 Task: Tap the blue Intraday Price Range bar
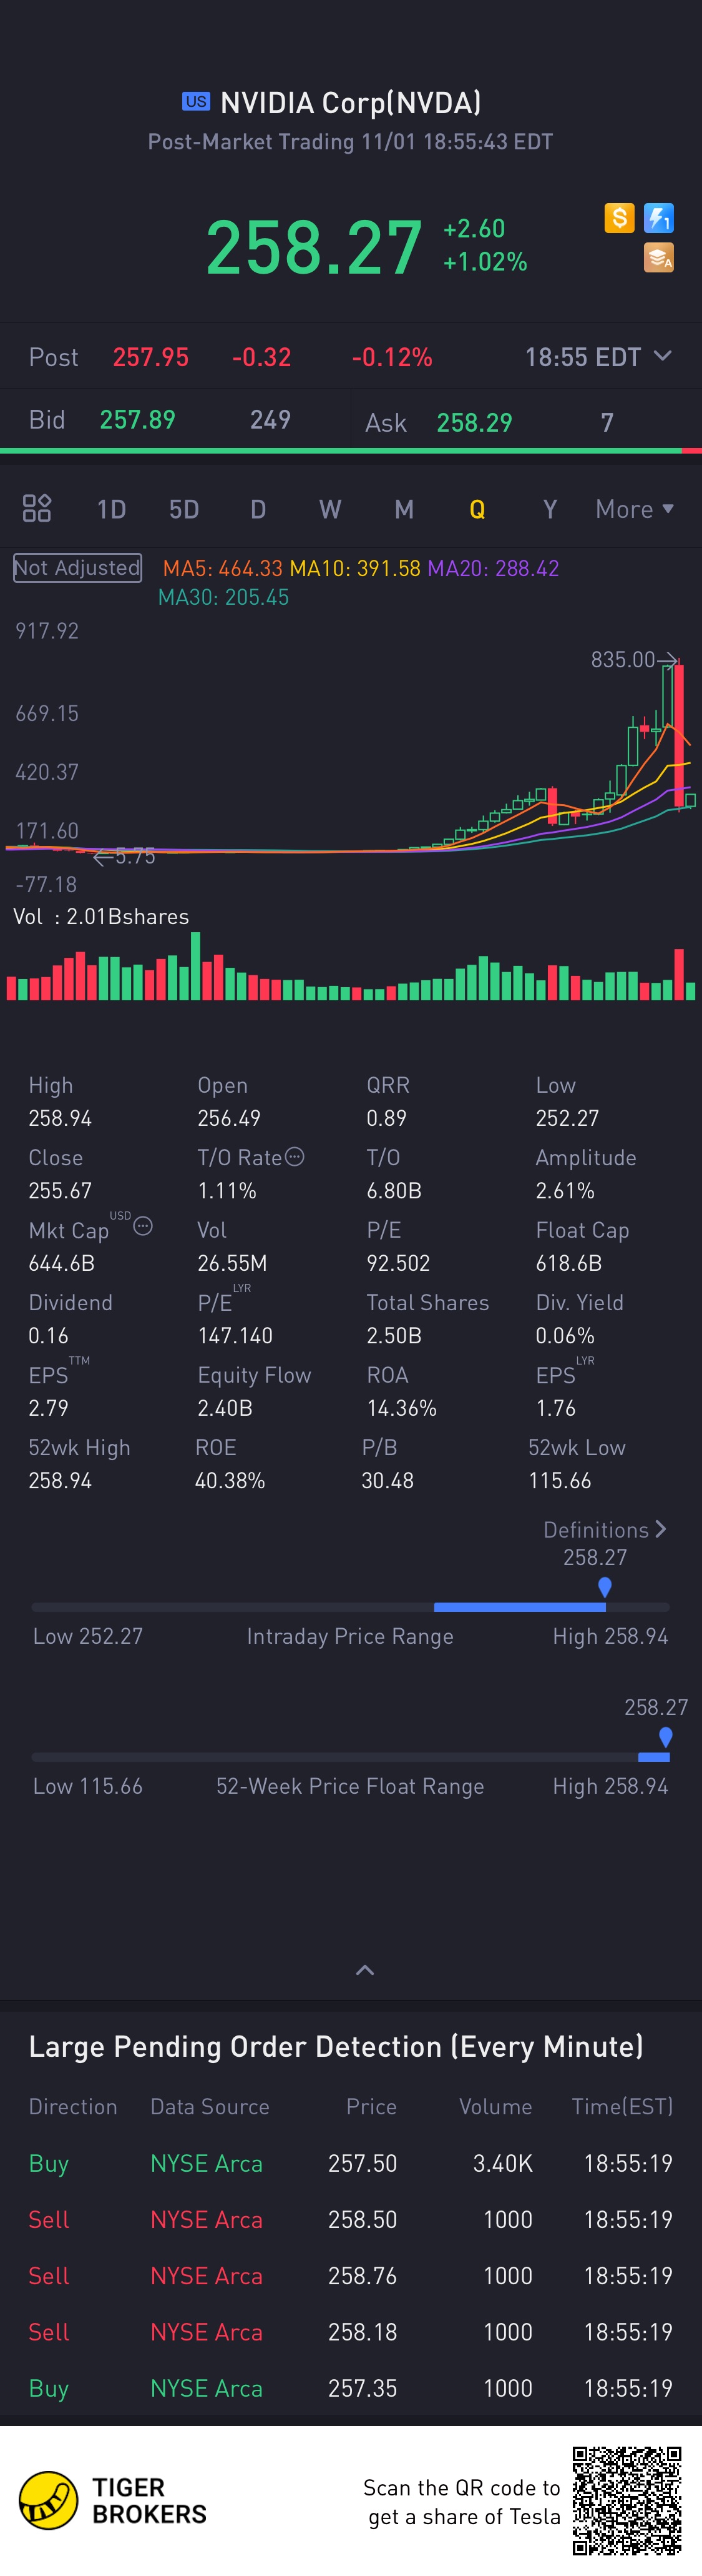[519, 1607]
